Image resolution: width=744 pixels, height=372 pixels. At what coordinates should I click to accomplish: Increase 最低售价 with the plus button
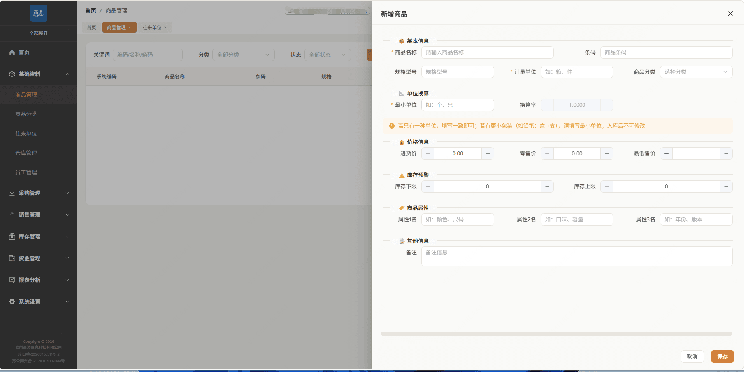click(726, 153)
